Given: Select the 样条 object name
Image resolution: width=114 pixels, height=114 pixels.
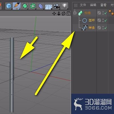Looking at the screenshot, I should pos(92,28).
